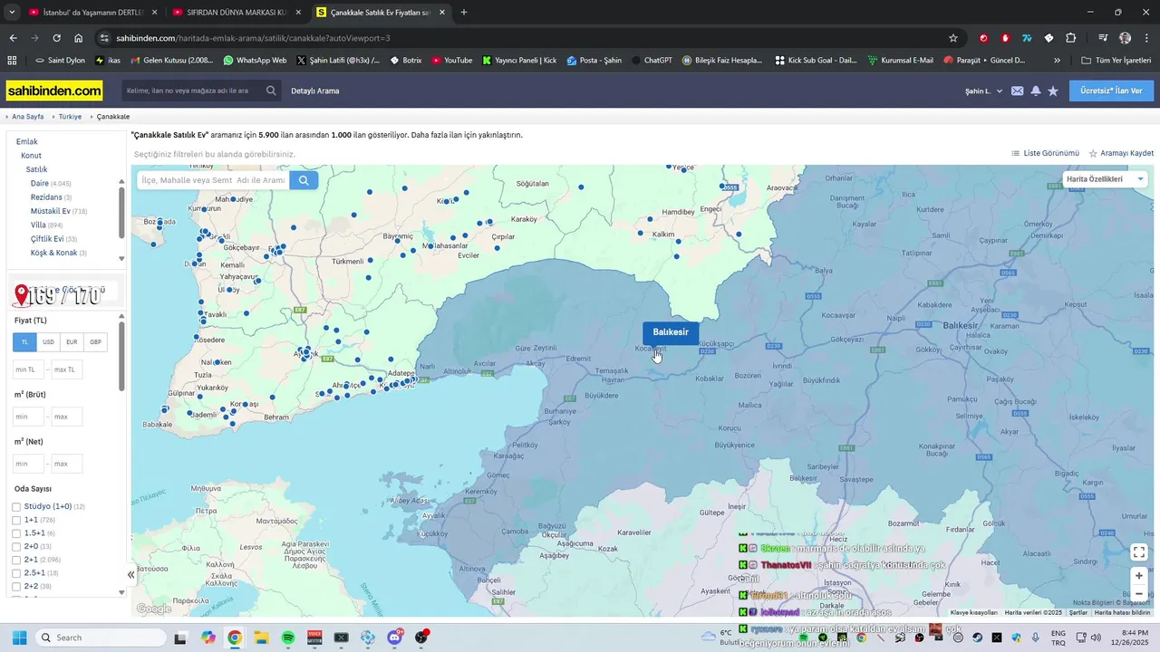Open the Chrome apps grid icon in bookmarks bar
This screenshot has height=652, width=1160.
[x=12, y=60]
